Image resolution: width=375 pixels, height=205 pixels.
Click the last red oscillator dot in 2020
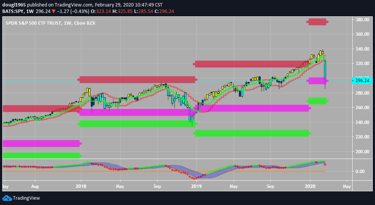tap(325, 164)
